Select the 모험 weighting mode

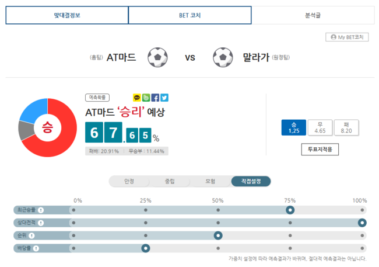[210, 181]
